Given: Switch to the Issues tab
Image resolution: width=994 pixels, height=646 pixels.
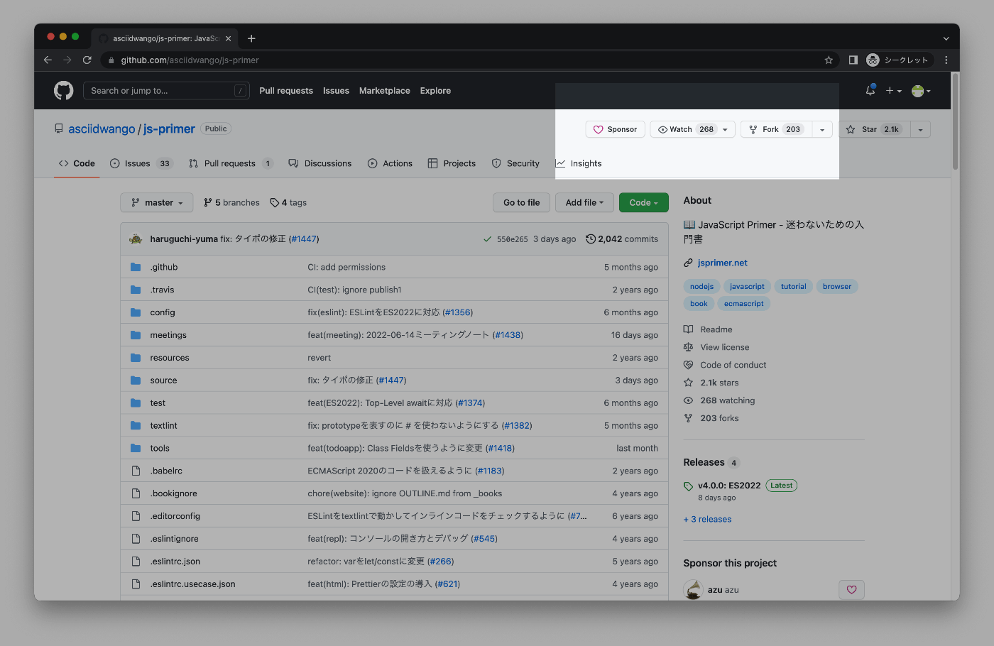Looking at the screenshot, I should tap(141, 163).
